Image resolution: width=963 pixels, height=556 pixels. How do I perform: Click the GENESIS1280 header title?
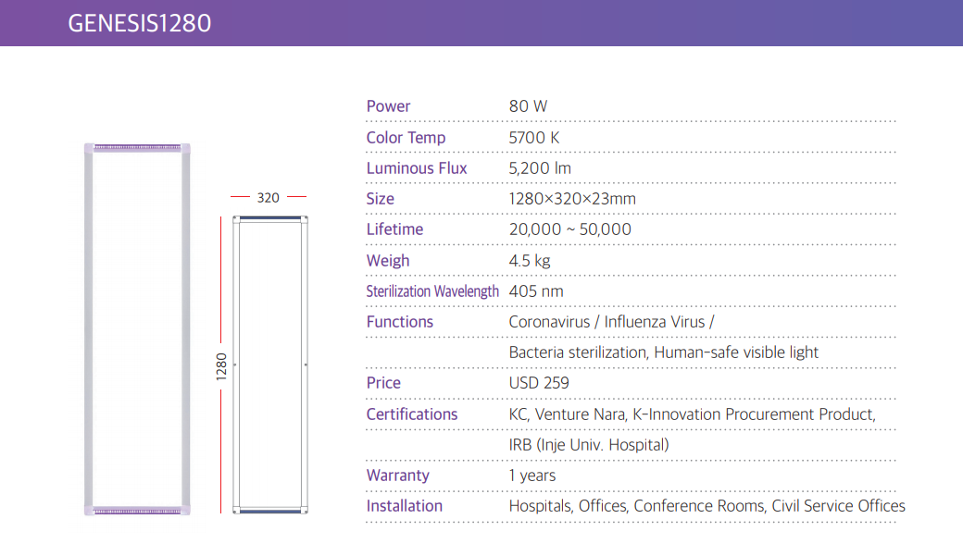[139, 22]
